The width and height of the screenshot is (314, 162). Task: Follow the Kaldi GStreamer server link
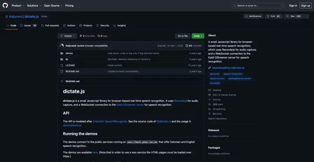point(130,105)
